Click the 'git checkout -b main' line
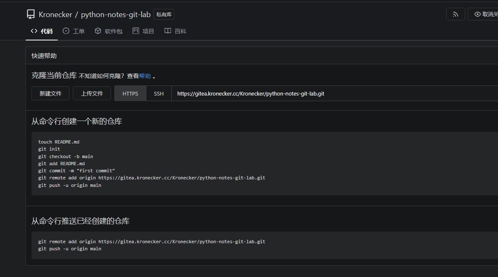 click(66, 156)
